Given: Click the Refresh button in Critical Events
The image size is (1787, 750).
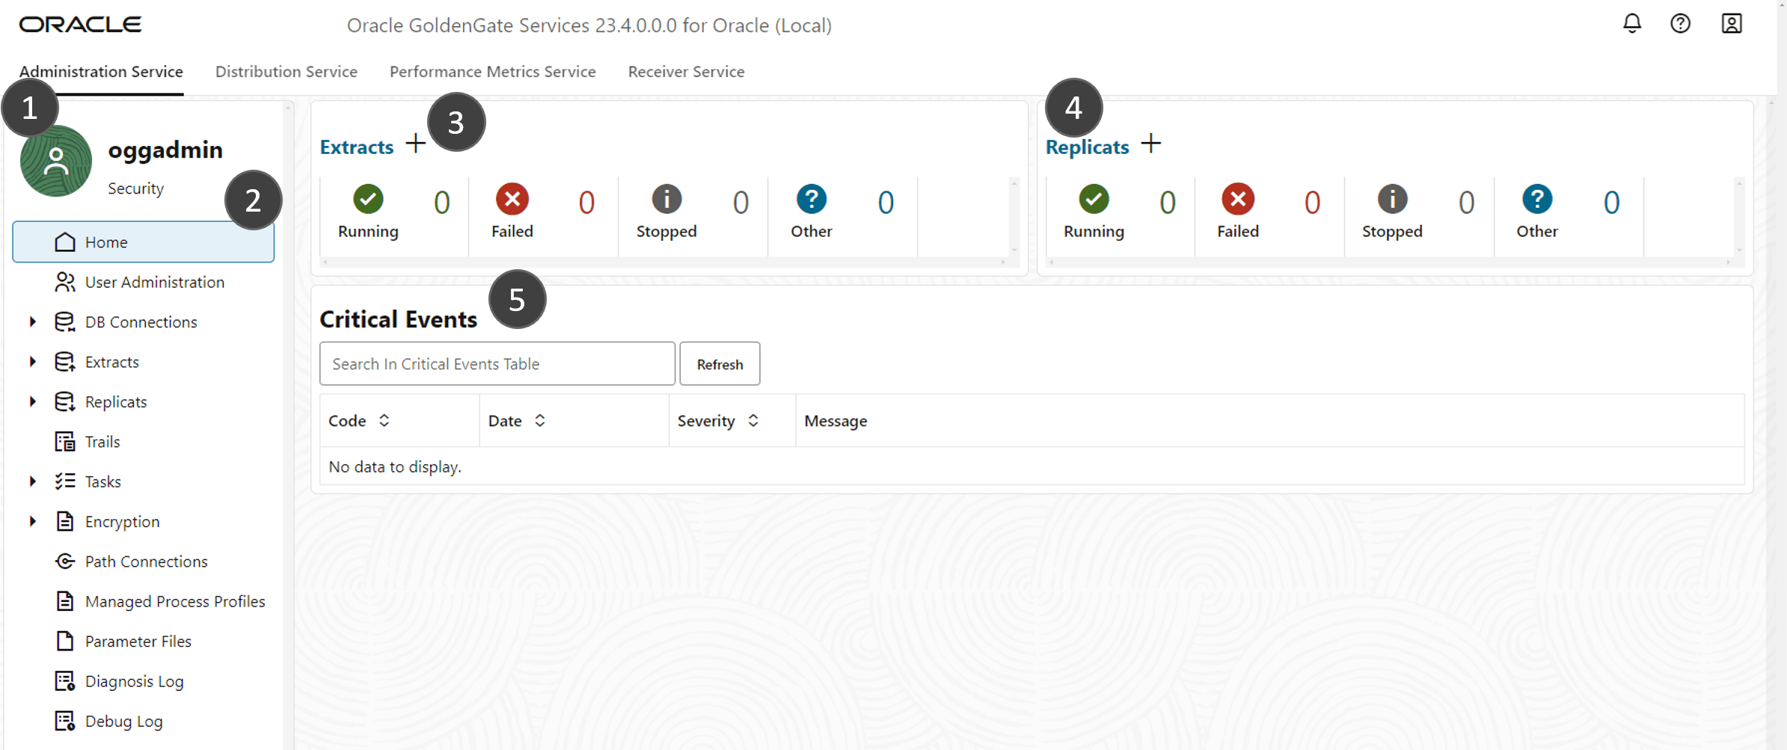Looking at the screenshot, I should (x=719, y=363).
